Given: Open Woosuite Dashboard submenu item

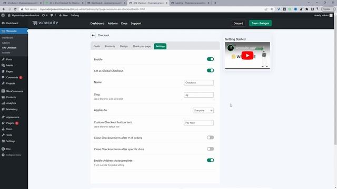Looking at the screenshot, I should [7, 38].
